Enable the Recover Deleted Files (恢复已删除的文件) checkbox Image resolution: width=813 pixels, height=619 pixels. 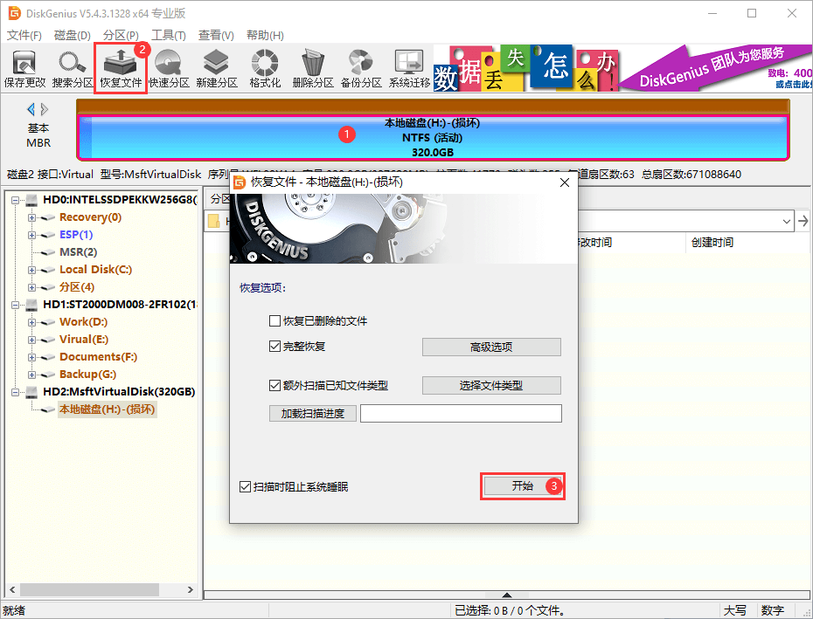click(274, 321)
